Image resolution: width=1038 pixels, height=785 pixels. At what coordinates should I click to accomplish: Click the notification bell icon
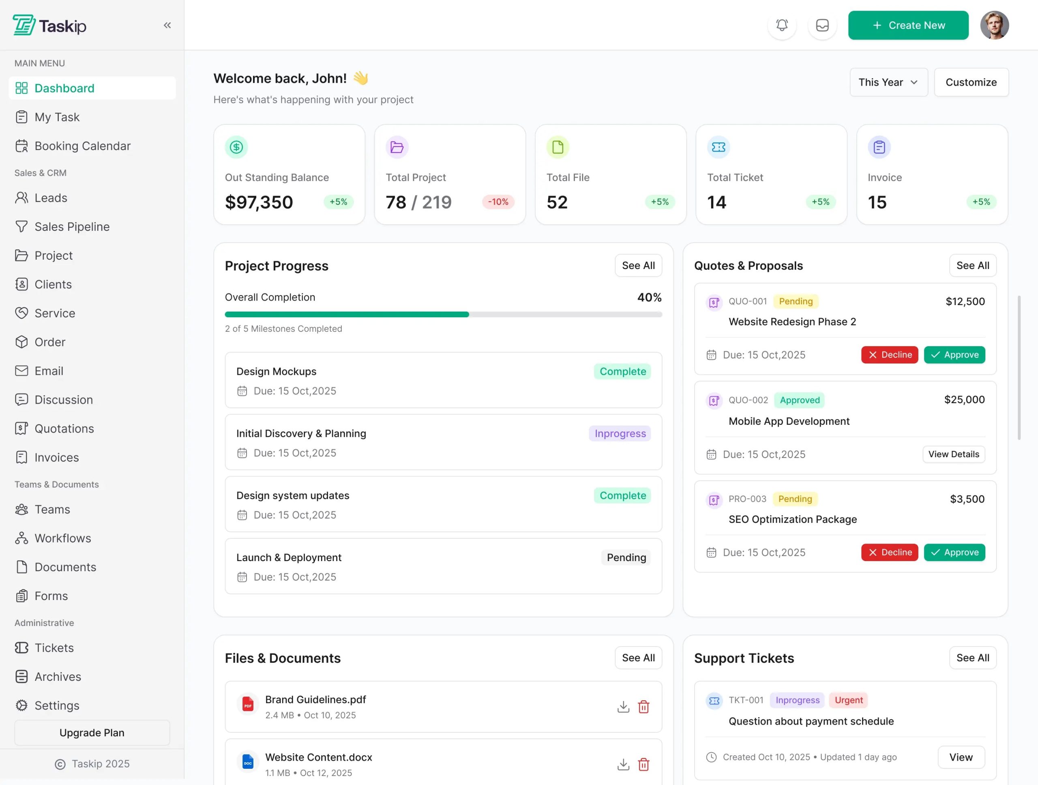781,25
